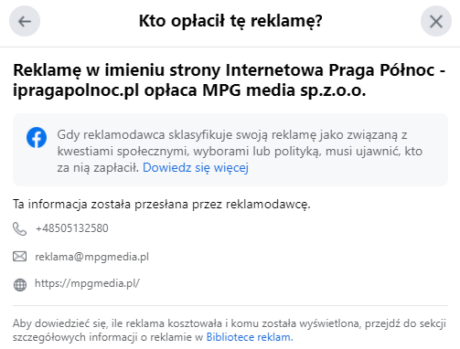
Task: Click 'MPG media sp.z.o.o.' payer name
Action: tap(284, 90)
